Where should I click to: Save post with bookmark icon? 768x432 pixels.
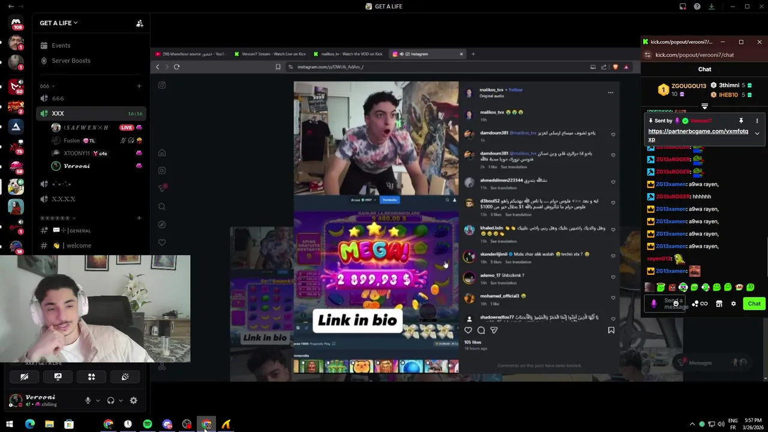click(x=611, y=330)
